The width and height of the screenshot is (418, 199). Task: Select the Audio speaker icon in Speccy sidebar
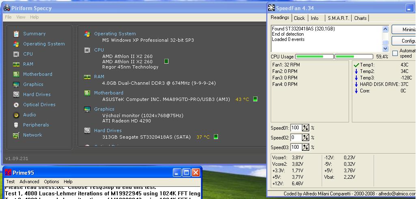16,115
